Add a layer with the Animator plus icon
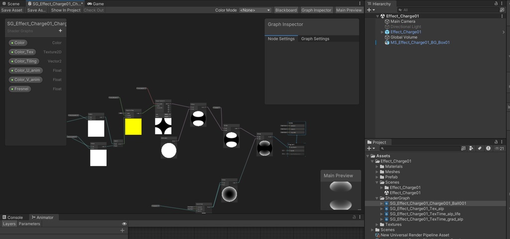The height and width of the screenshot is (239, 510). pyautogui.click(x=123, y=231)
